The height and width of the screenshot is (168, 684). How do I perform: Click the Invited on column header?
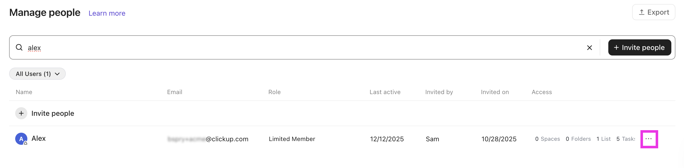click(x=495, y=92)
